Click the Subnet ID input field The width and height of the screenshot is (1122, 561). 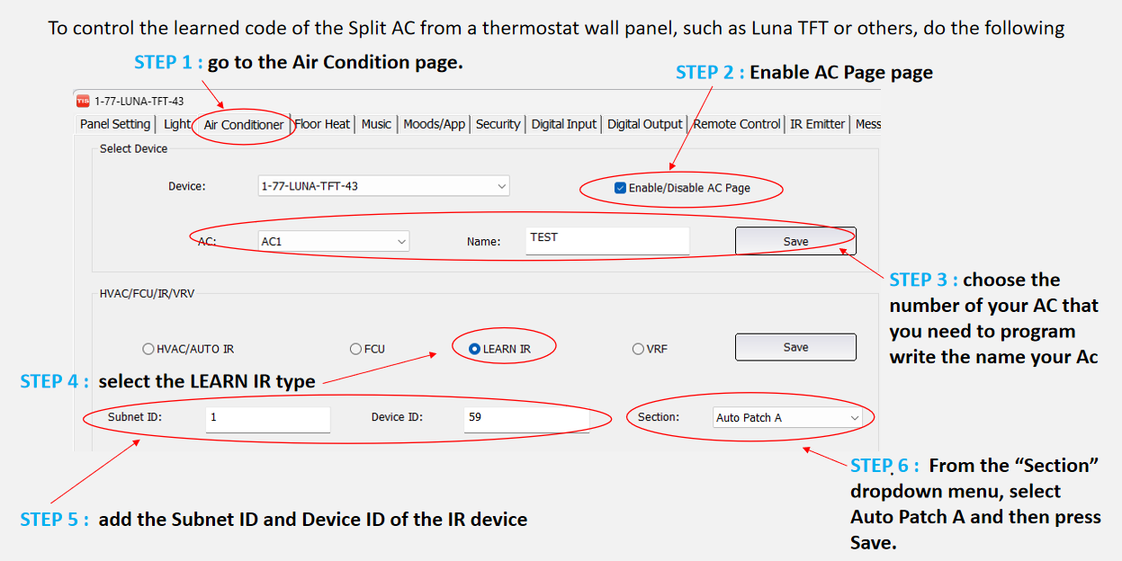(x=267, y=419)
